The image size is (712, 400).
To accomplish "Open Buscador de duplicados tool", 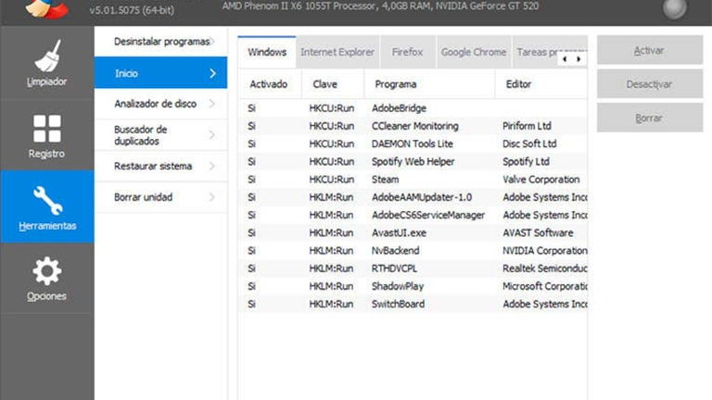I will (x=160, y=135).
